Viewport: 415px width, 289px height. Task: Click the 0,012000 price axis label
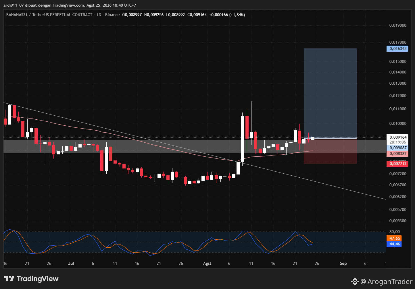point(398,96)
